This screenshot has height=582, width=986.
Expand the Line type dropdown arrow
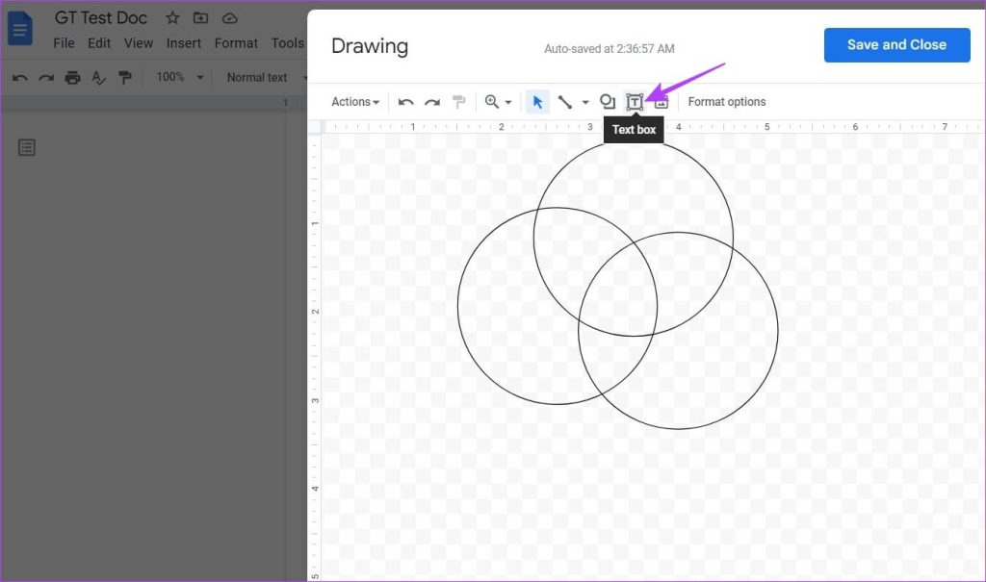pyautogui.click(x=585, y=102)
